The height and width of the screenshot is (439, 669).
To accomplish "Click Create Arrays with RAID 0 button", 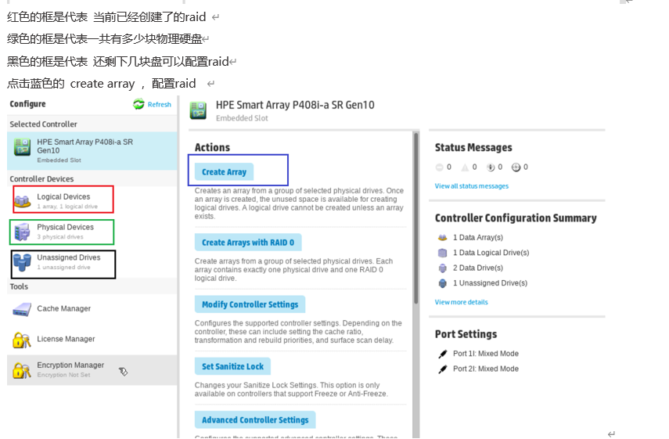I will pos(248,243).
